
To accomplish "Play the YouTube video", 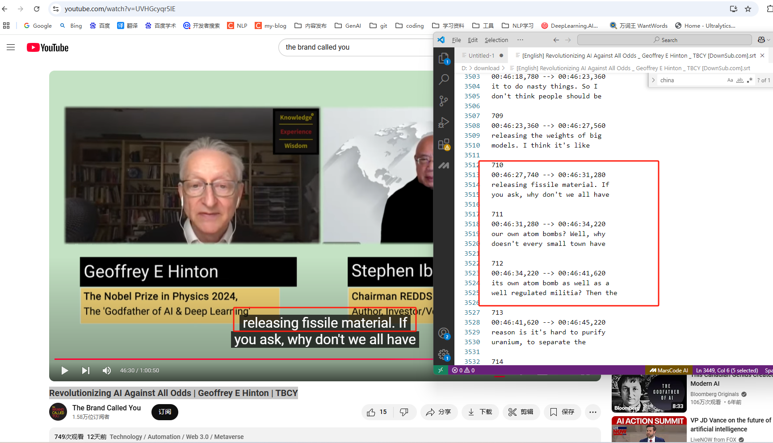I will coord(65,370).
